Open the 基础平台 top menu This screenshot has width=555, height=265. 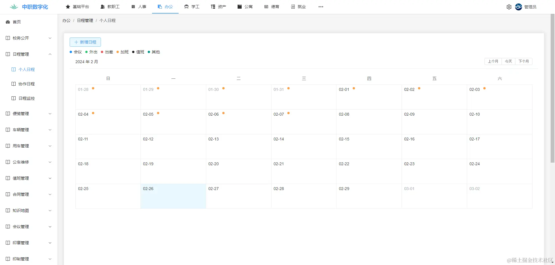pos(77,7)
